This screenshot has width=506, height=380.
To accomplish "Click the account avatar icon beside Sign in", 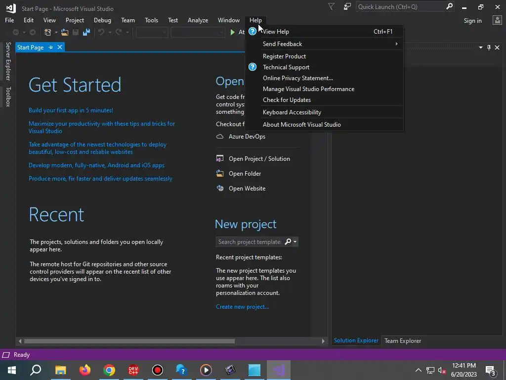I will (497, 20).
